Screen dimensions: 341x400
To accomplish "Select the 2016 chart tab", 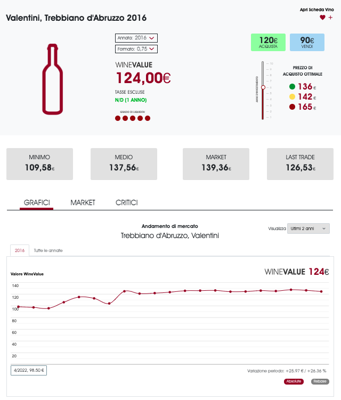I will (20, 250).
